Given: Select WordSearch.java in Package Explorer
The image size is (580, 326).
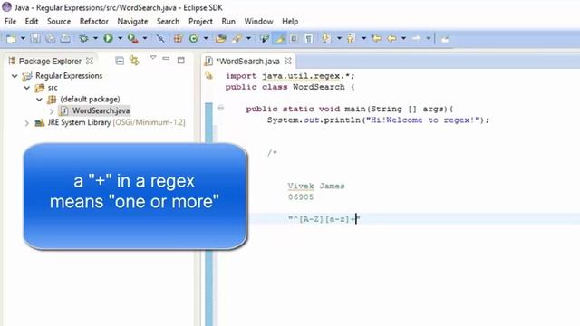Looking at the screenshot, I should [x=101, y=110].
